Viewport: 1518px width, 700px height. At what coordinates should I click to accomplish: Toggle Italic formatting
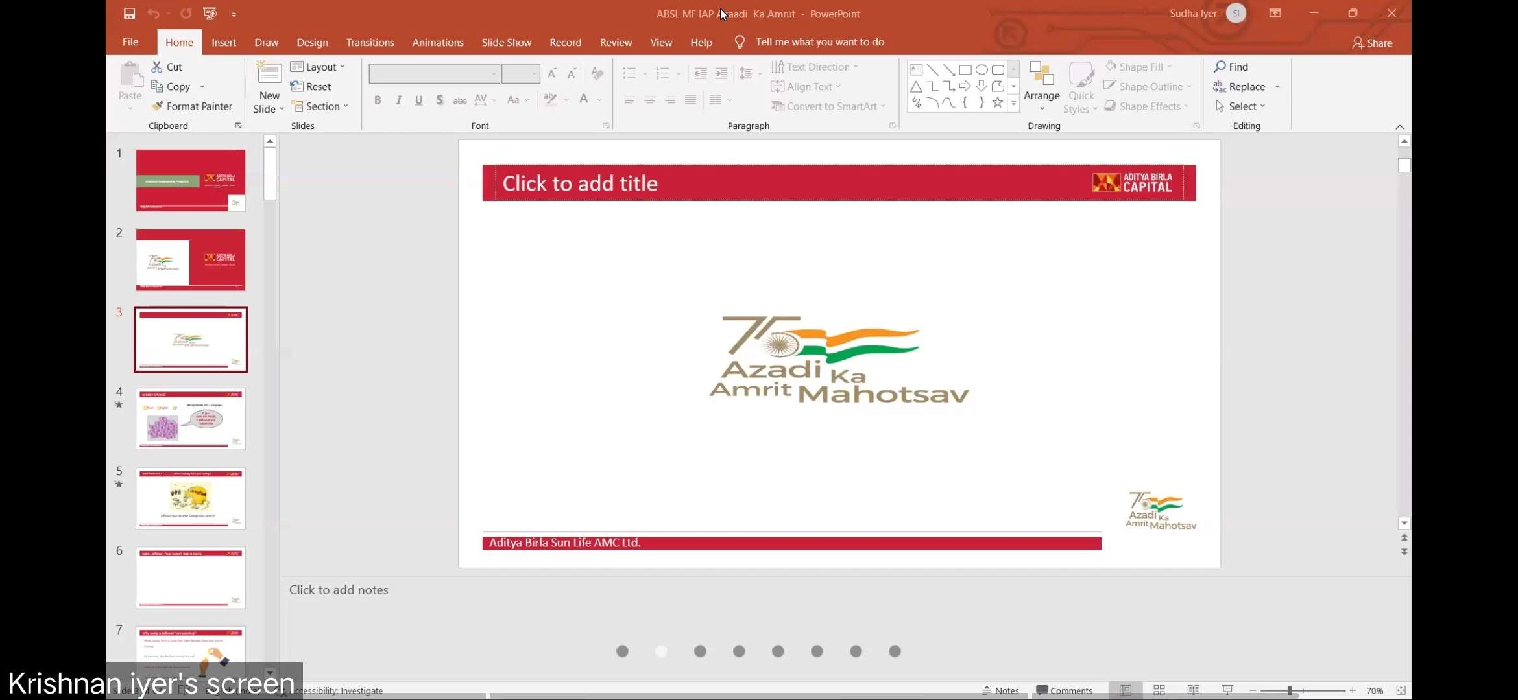[x=398, y=100]
